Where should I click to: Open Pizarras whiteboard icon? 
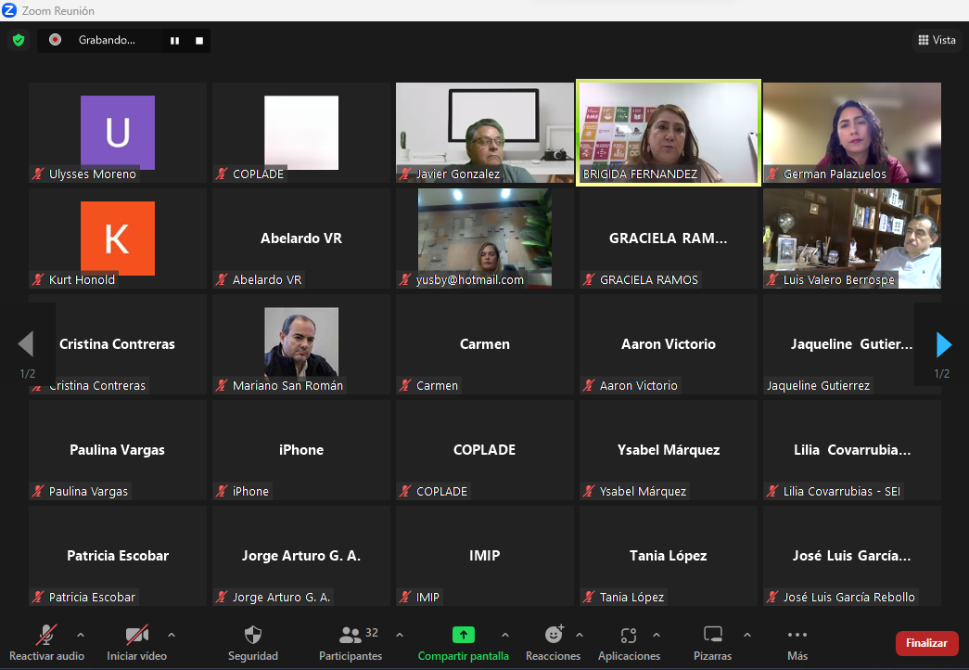coord(712,636)
